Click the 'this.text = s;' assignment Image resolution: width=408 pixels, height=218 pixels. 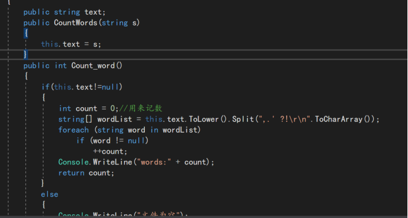(x=71, y=44)
